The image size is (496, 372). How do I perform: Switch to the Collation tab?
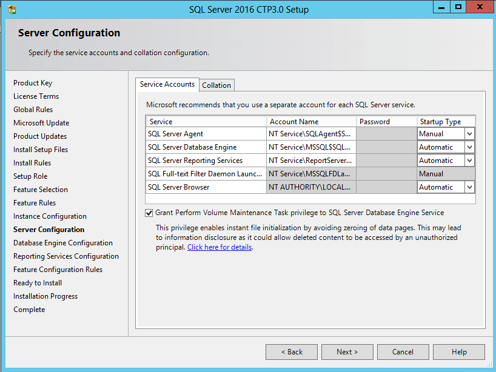(x=216, y=85)
